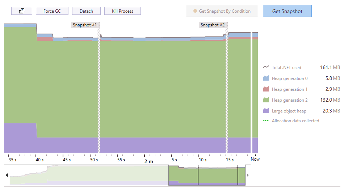
Task: Click the record dot in Get Snapshot By Condition
Action: [x=195, y=11]
